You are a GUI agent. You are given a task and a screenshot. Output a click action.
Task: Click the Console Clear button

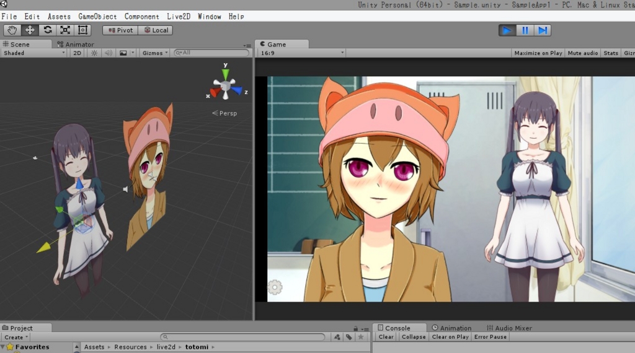tap(386, 337)
